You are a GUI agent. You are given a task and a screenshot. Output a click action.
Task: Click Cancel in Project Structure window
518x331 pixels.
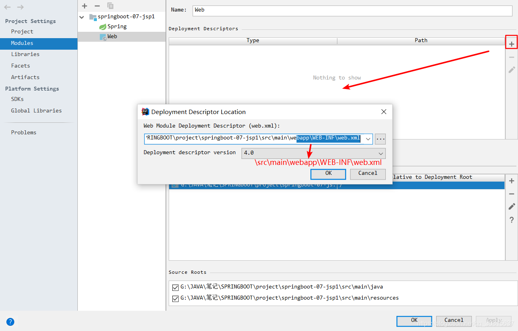point(454,321)
